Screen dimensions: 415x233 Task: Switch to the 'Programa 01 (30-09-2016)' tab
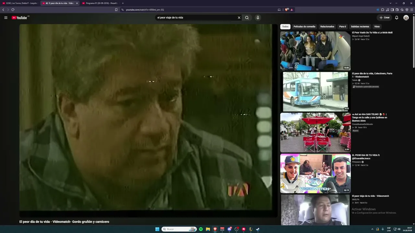tap(100, 3)
